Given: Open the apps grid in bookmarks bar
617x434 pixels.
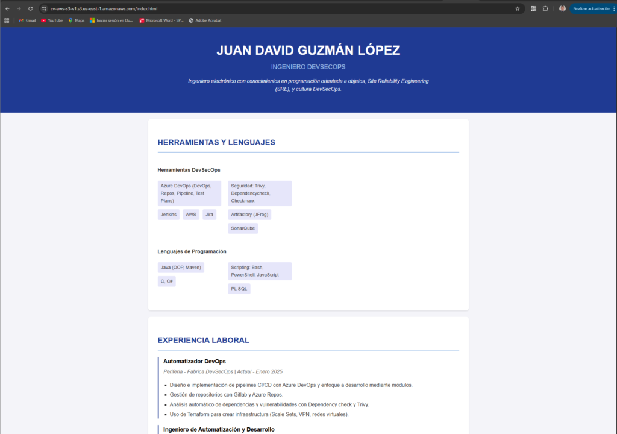Looking at the screenshot, I should [7, 20].
